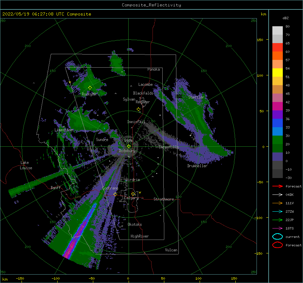Viewport: 303px width, 283px height.
Task: Pick the white 70-80 dBZ swatch
Action: click(x=277, y=31)
